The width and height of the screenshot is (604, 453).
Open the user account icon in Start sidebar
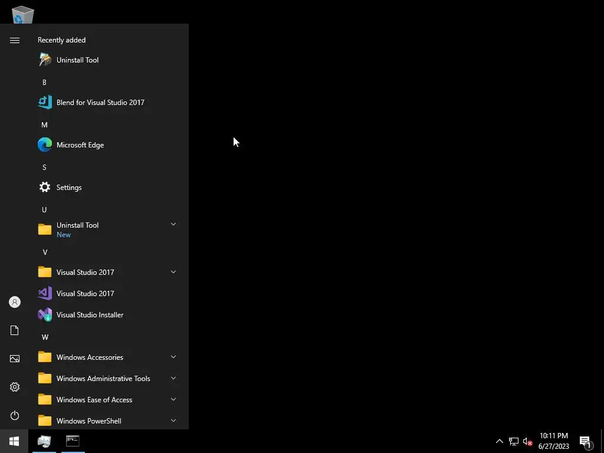(x=15, y=302)
